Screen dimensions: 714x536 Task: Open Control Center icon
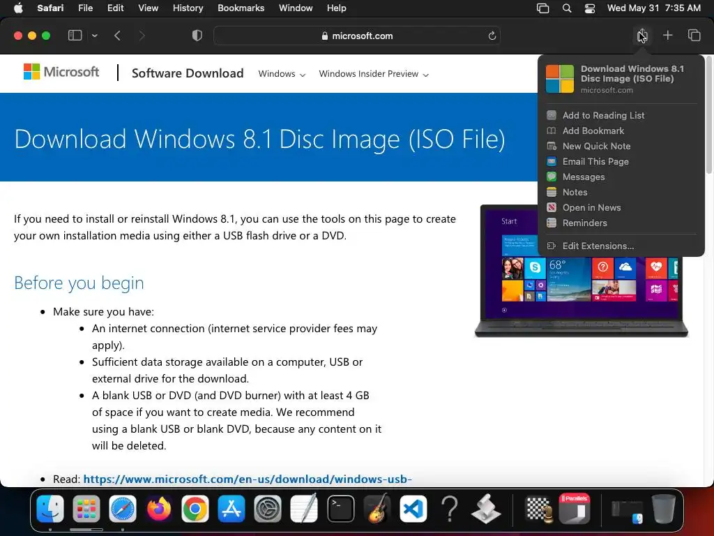click(590, 8)
